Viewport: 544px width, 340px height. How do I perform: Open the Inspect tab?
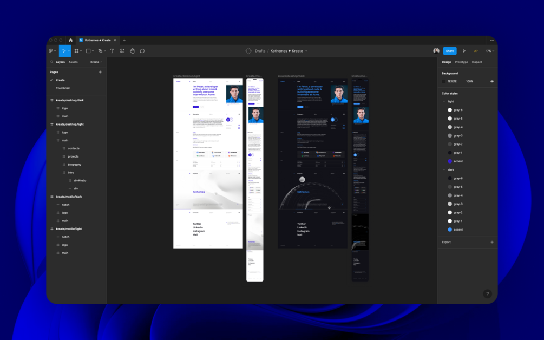477,62
